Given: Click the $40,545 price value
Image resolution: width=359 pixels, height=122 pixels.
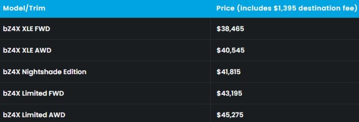Looking at the screenshot, I should (x=231, y=50).
